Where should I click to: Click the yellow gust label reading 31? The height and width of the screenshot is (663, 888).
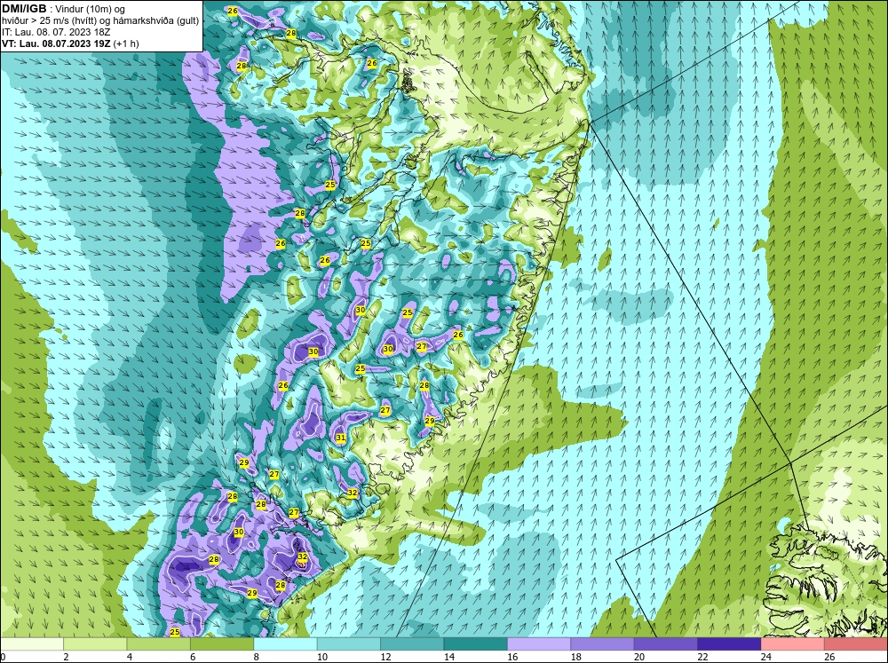click(340, 438)
